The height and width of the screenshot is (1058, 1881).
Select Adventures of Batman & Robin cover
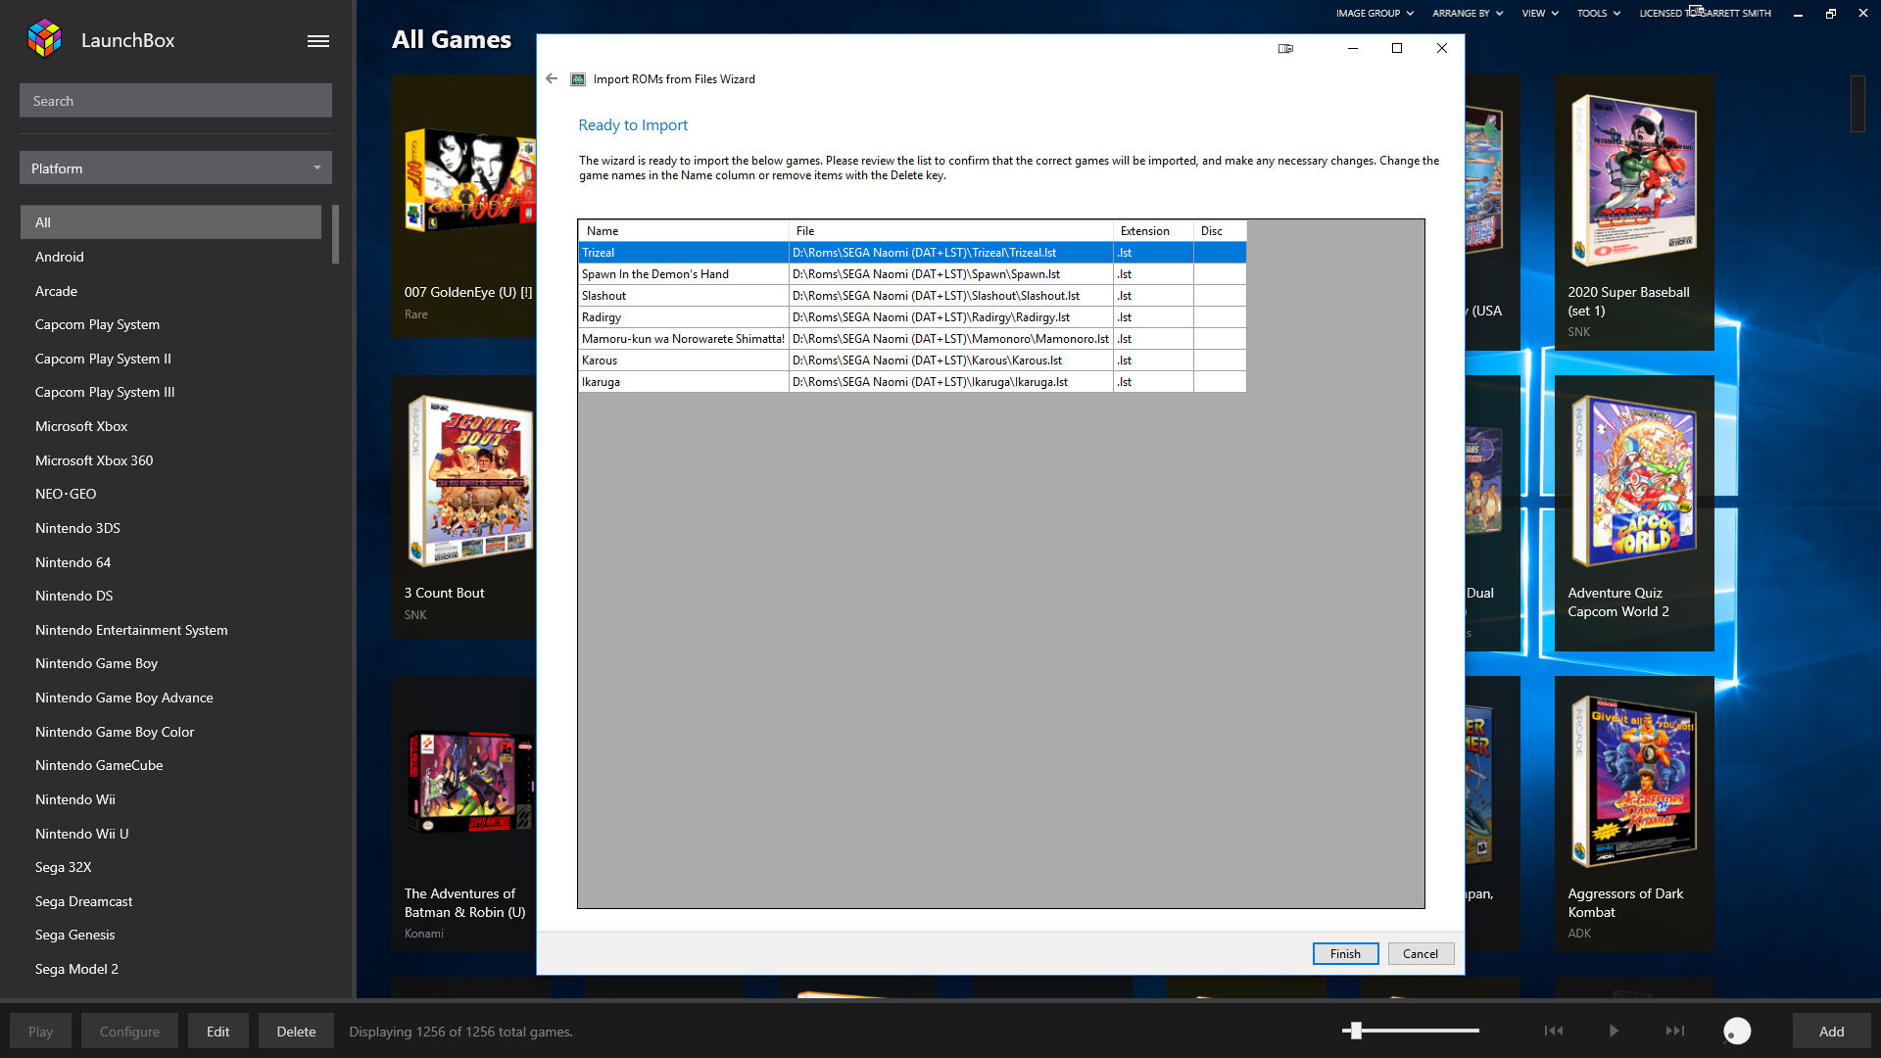[x=471, y=783]
